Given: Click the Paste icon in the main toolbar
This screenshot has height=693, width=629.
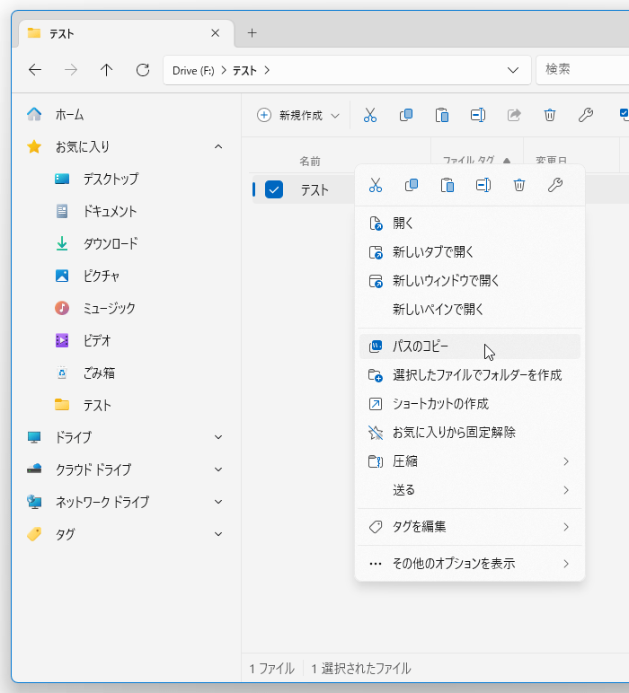Looking at the screenshot, I should [442, 116].
